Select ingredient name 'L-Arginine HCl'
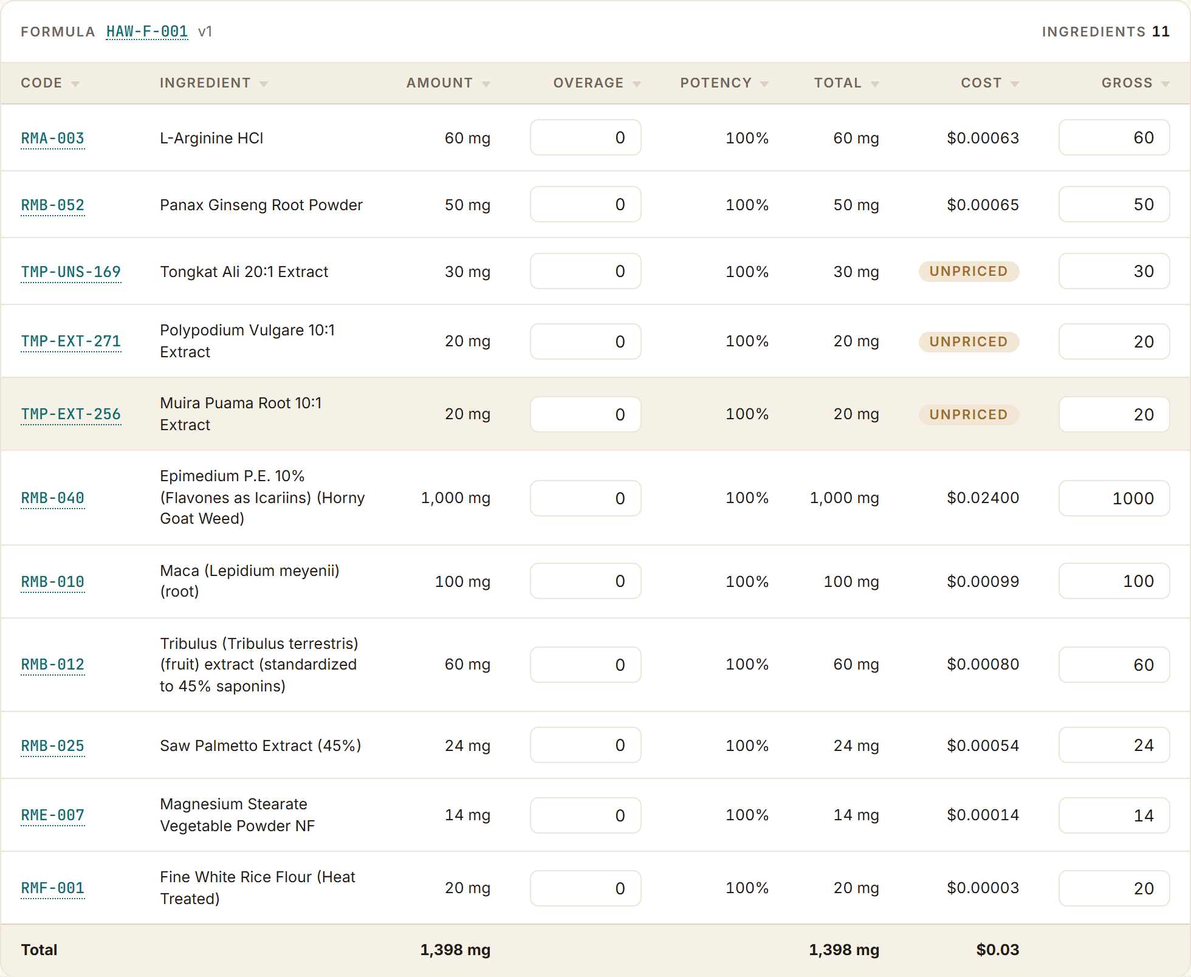 tap(211, 139)
